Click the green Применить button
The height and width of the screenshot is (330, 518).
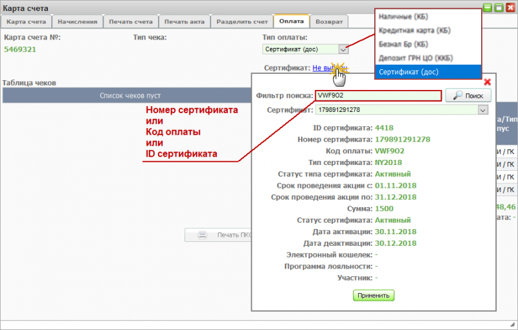tap(374, 295)
